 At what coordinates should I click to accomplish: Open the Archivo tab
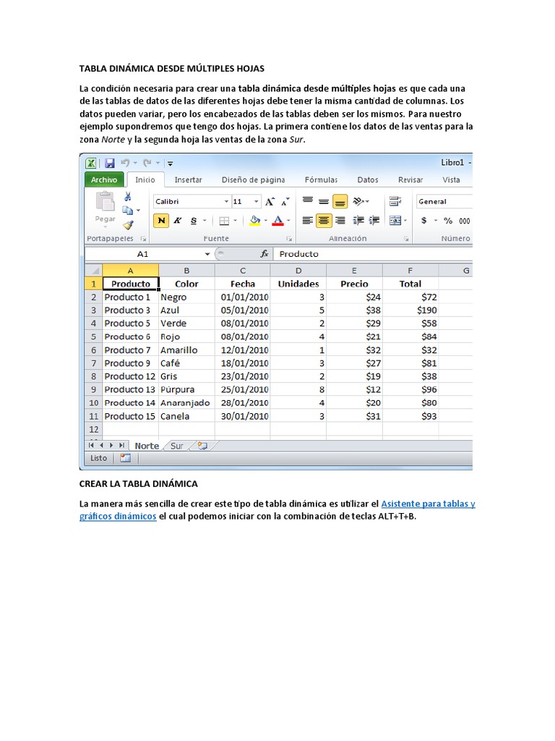(104, 180)
